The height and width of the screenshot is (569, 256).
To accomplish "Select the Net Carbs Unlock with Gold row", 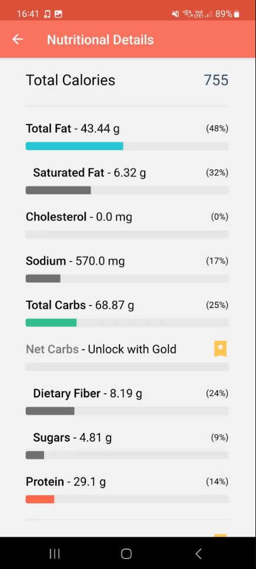I will coord(127,355).
